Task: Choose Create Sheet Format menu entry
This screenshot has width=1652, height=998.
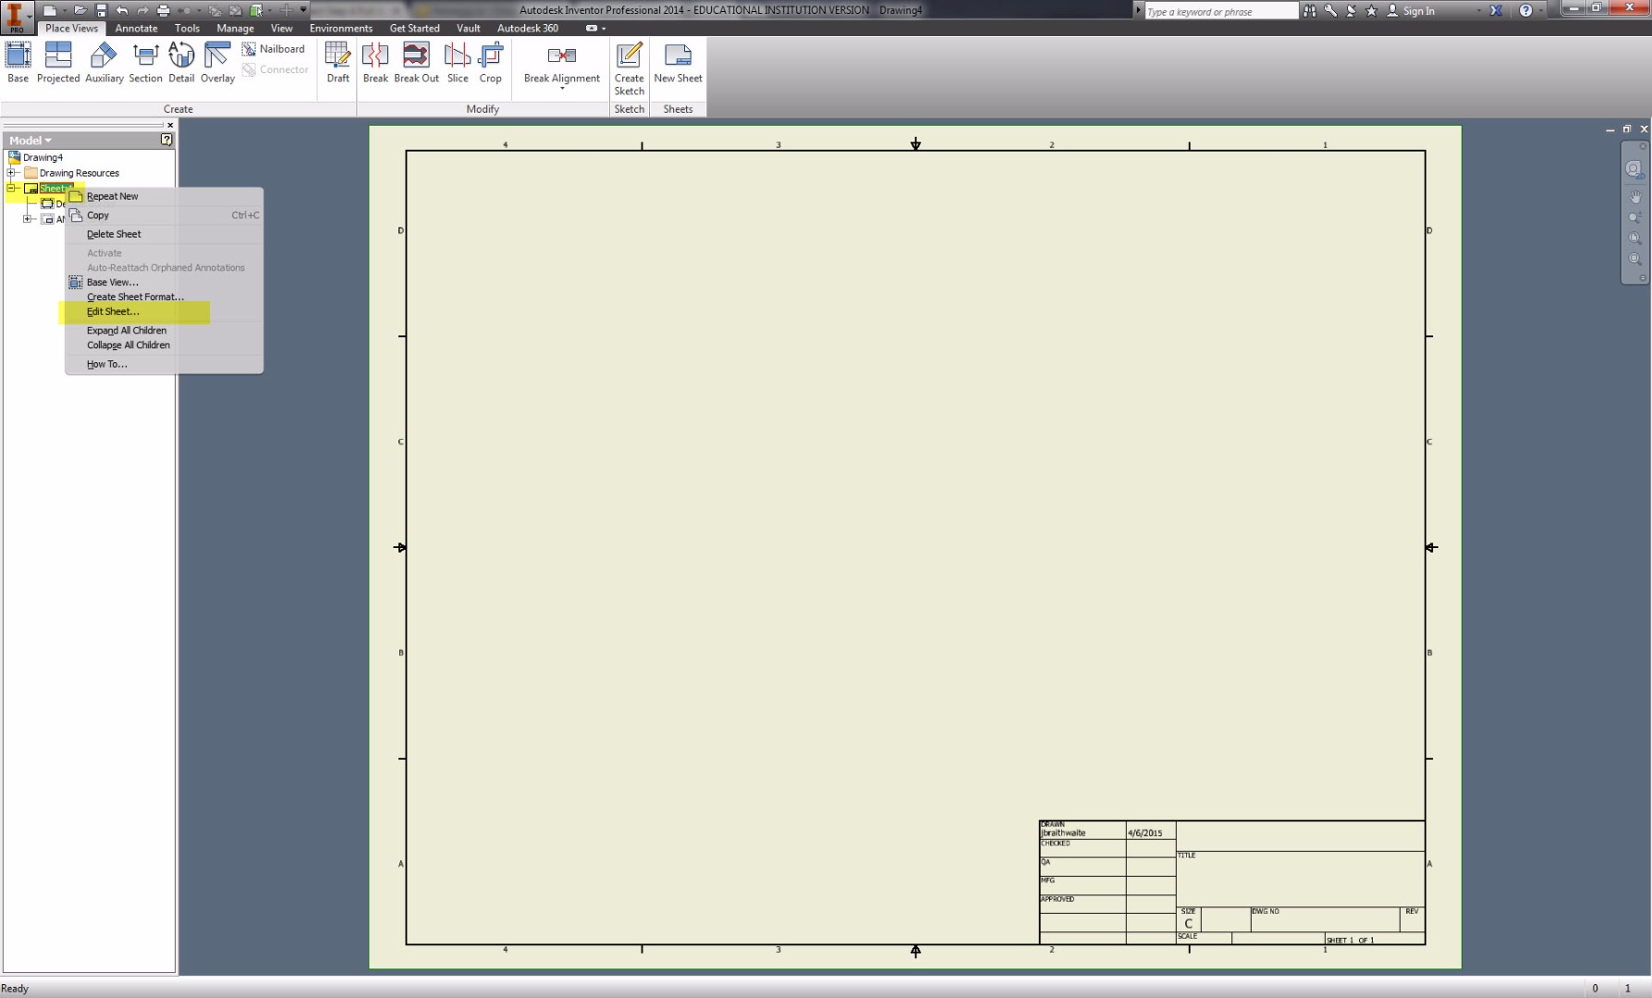Action: (x=164, y=298)
